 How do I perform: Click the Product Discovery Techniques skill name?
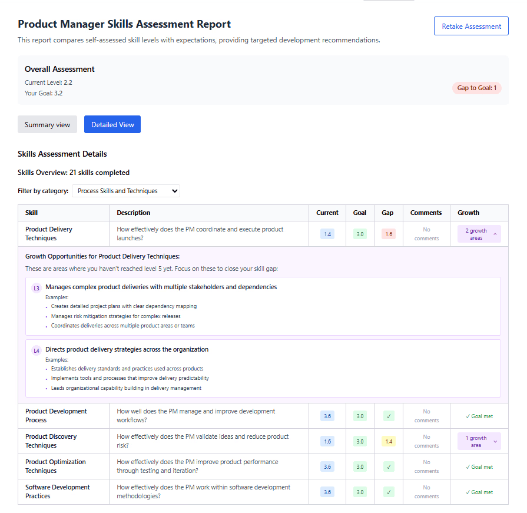point(51,441)
